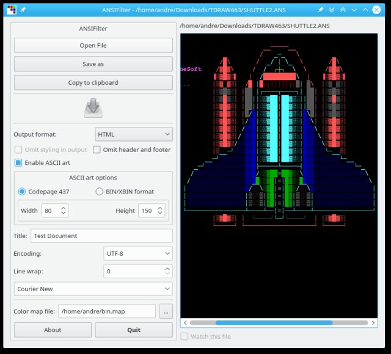Uncheck Enable ASCII art
The image size is (391, 354).
[x=18, y=162]
